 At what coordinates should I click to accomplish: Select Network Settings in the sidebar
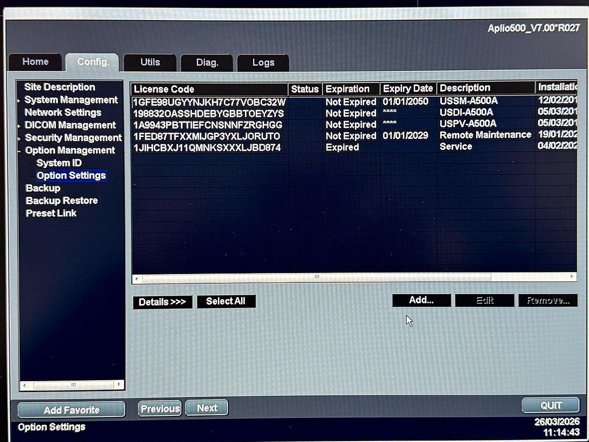63,112
